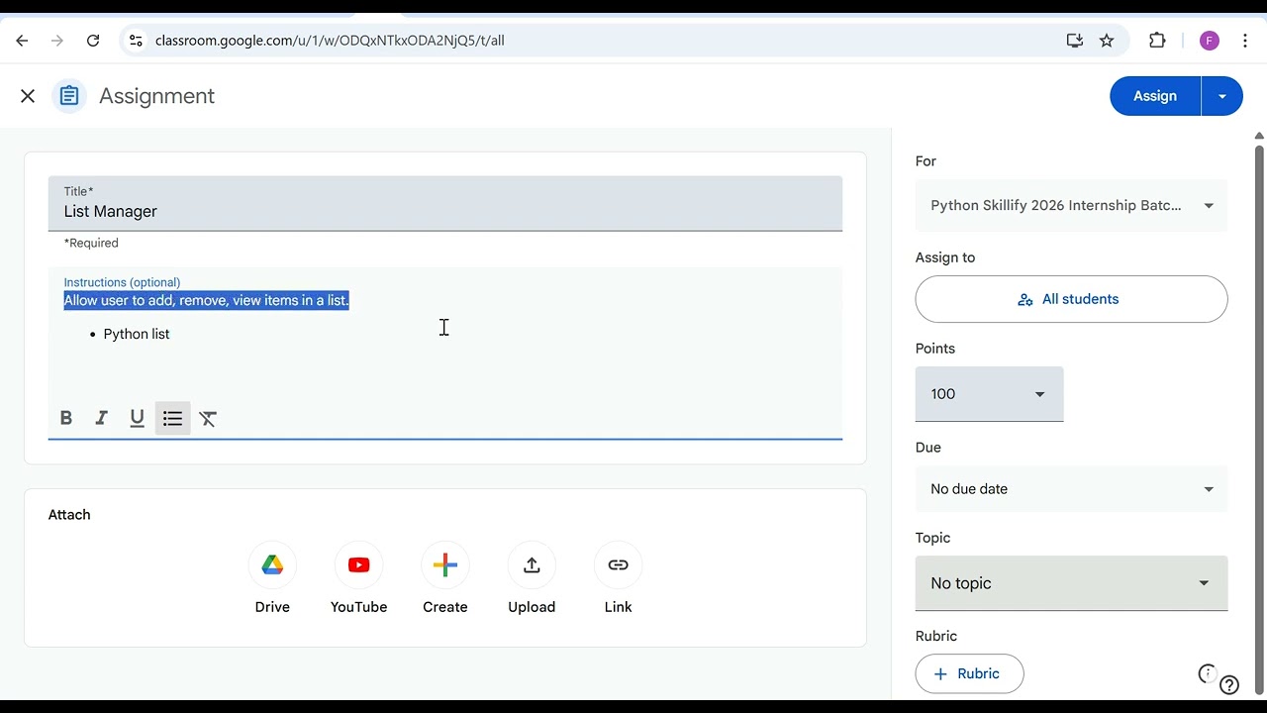Image resolution: width=1267 pixels, height=713 pixels.
Task: Toggle bulleted list formatting
Action: point(173,419)
